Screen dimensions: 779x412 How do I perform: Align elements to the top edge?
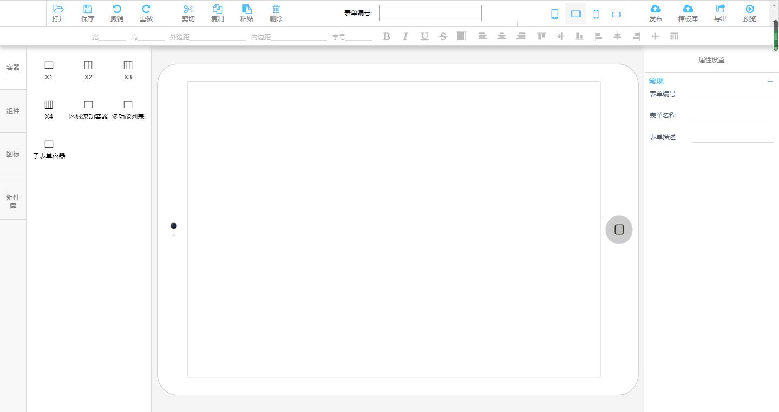pyautogui.click(x=541, y=36)
